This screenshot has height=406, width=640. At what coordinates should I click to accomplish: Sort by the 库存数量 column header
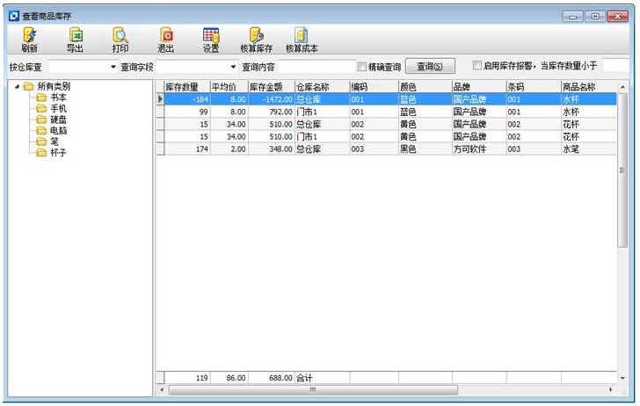click(182, 87)
